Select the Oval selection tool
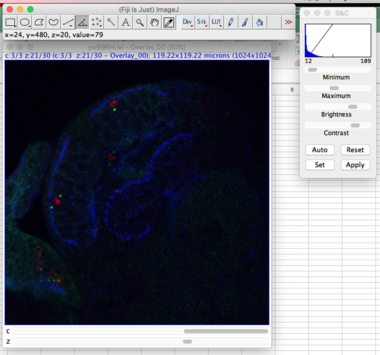 [x=25, y=22]
